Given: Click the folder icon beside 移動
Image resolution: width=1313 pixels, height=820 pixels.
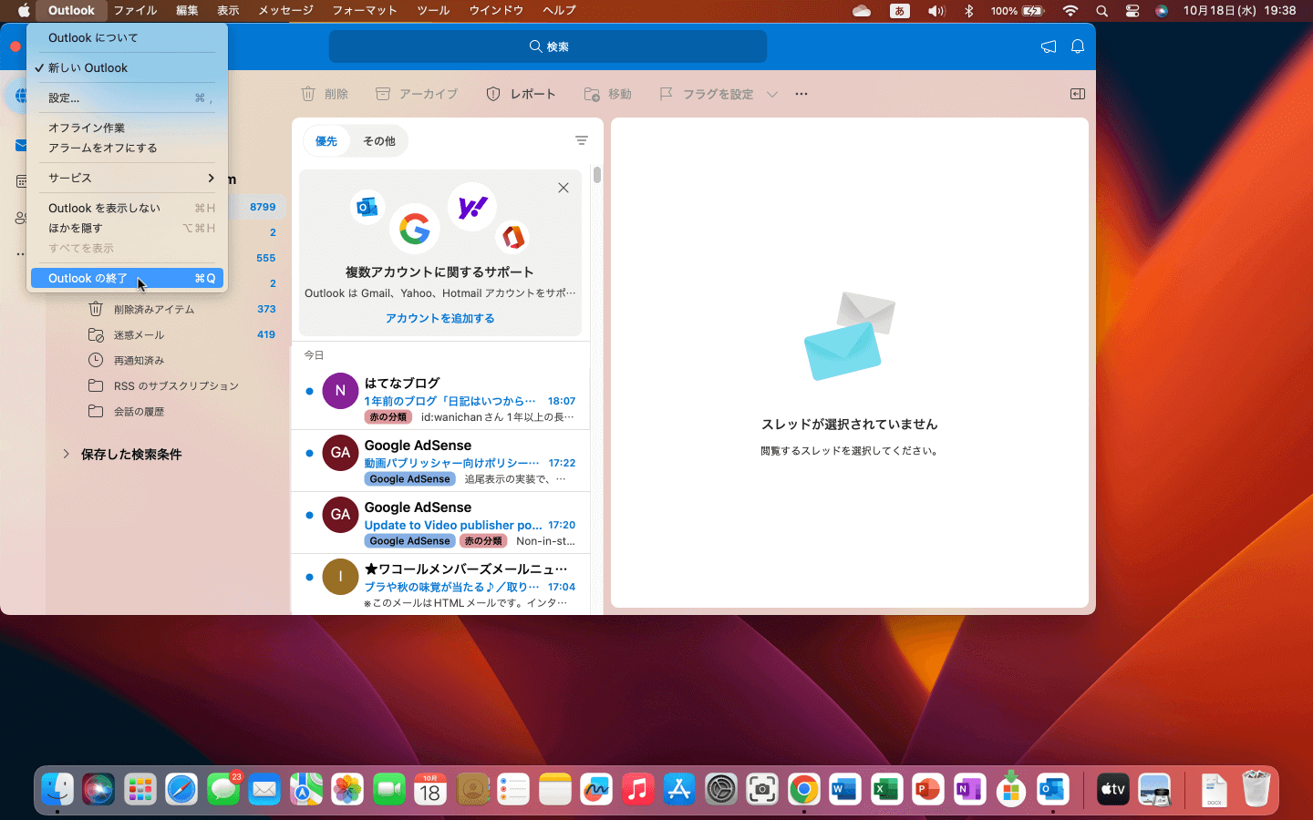Looking at the screenshot, I should [x=592, y=94].
